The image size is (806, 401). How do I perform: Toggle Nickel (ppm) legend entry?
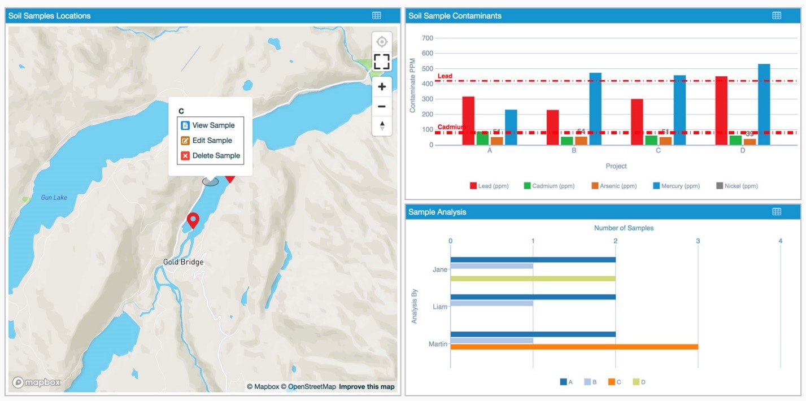tap(737, 186)
